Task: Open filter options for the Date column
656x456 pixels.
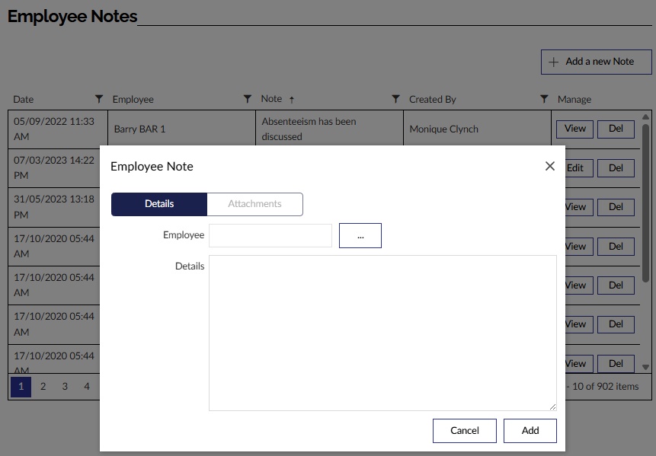Action: tap(99, 99)
